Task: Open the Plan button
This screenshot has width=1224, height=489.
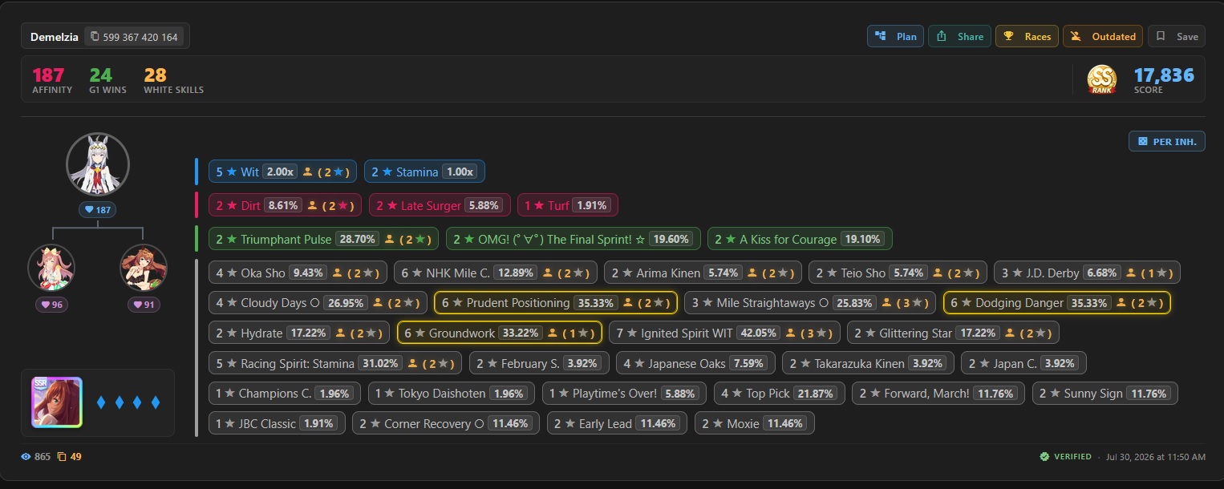Action: pos(895,36)
